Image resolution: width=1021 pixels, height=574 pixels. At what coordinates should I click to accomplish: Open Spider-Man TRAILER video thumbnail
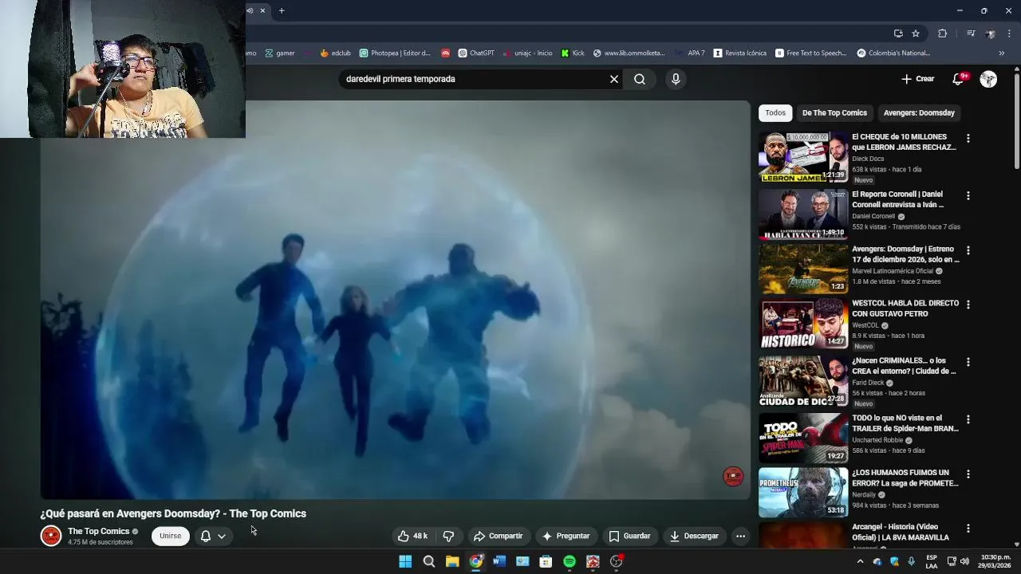coord(803,438)
